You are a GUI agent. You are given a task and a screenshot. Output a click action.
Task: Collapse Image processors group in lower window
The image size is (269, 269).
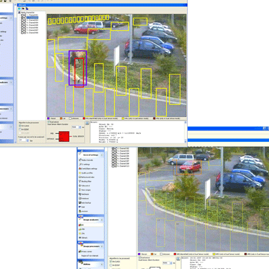tap(102, 246)
